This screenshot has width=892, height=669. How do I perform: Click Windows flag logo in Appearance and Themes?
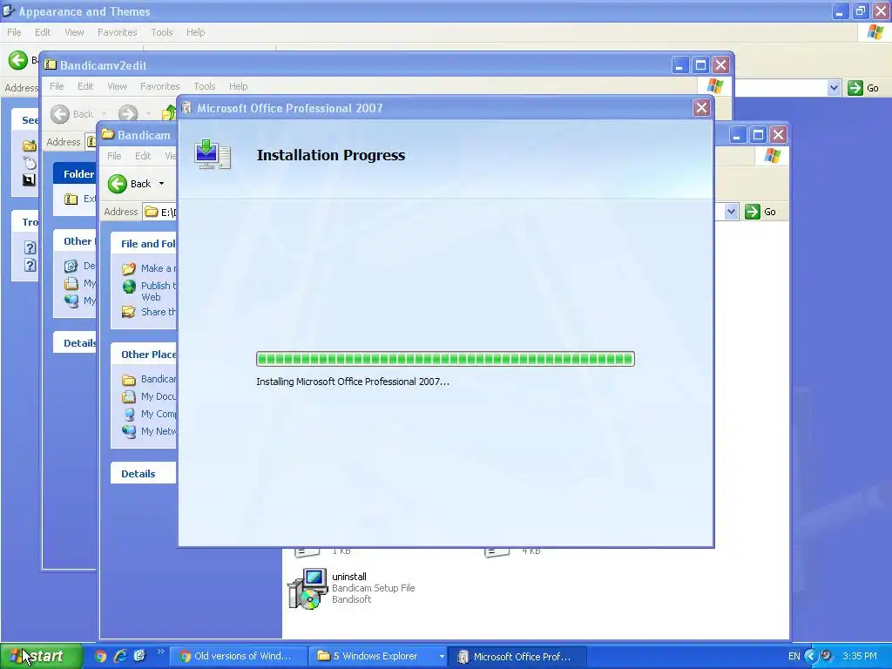coord(875,32)
